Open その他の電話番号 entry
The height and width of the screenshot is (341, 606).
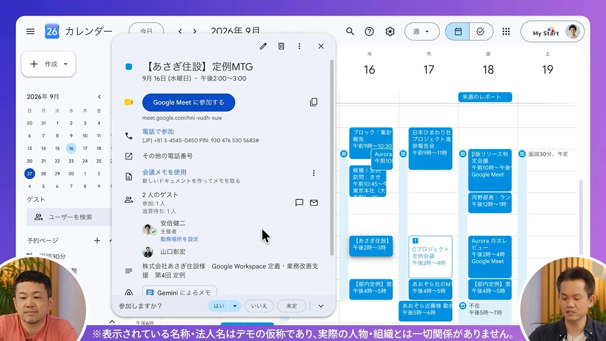168,156
